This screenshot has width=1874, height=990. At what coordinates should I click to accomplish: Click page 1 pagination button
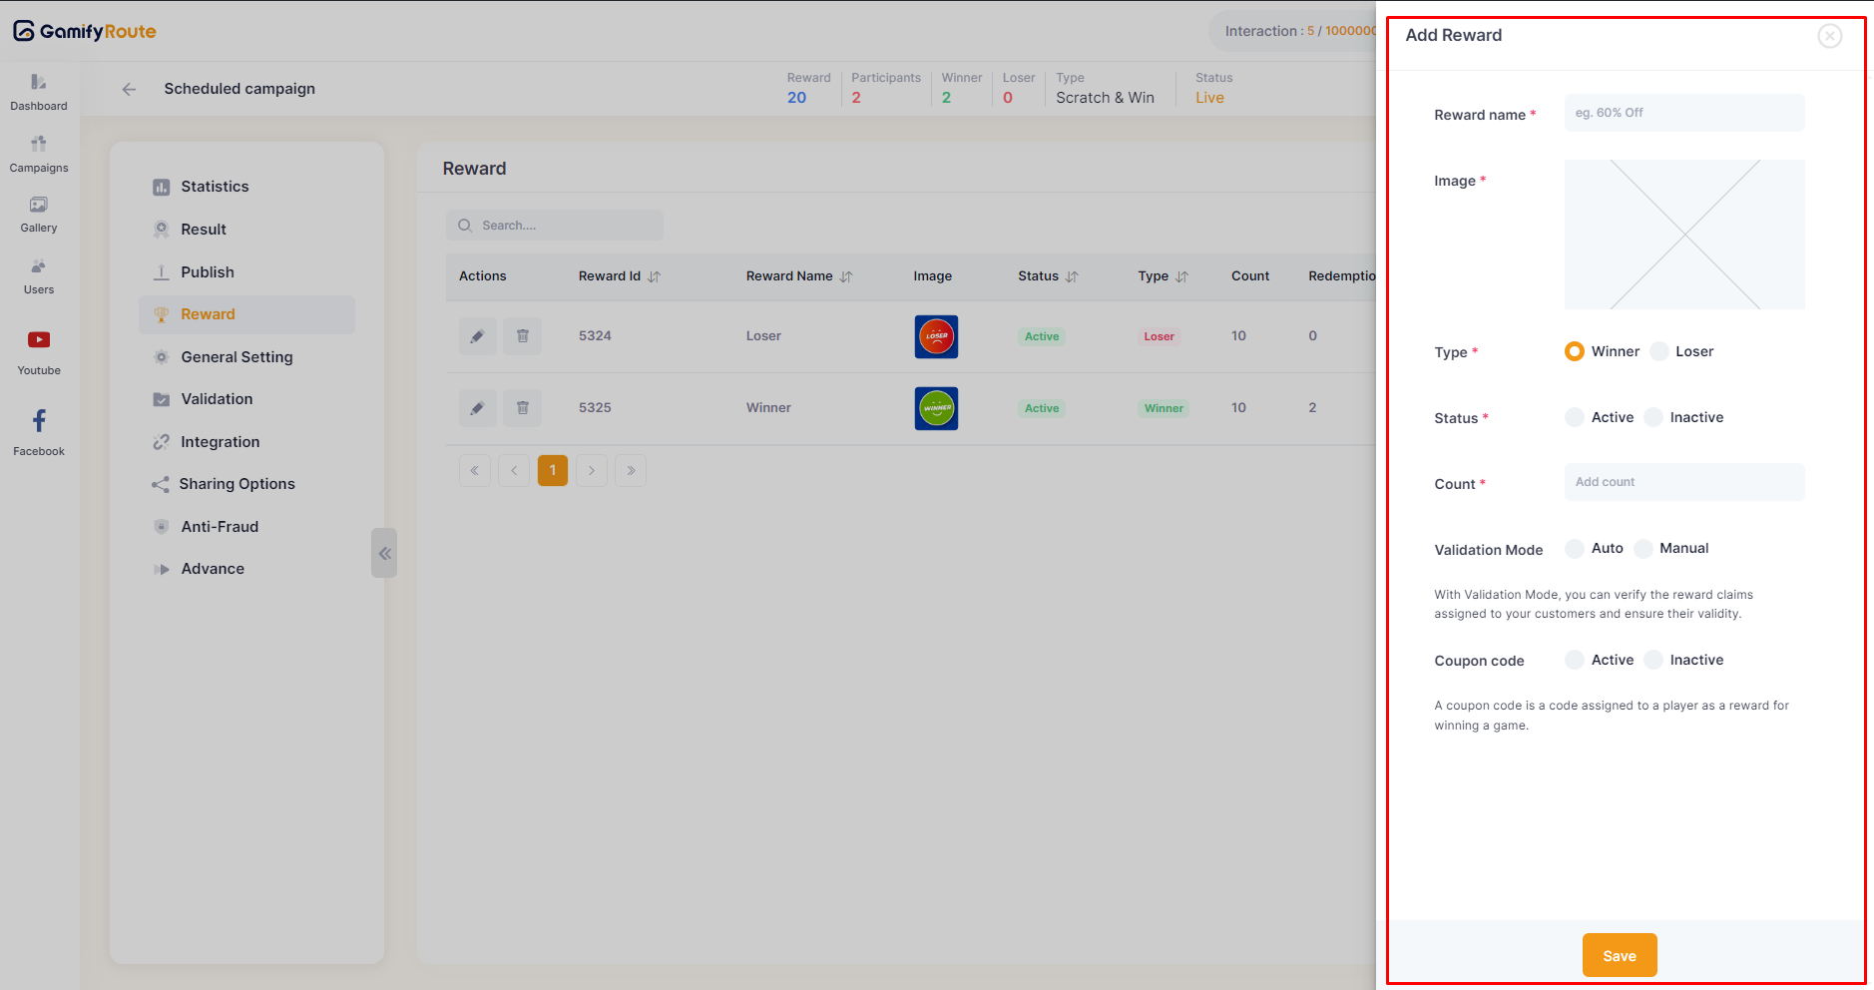(552, 470)
